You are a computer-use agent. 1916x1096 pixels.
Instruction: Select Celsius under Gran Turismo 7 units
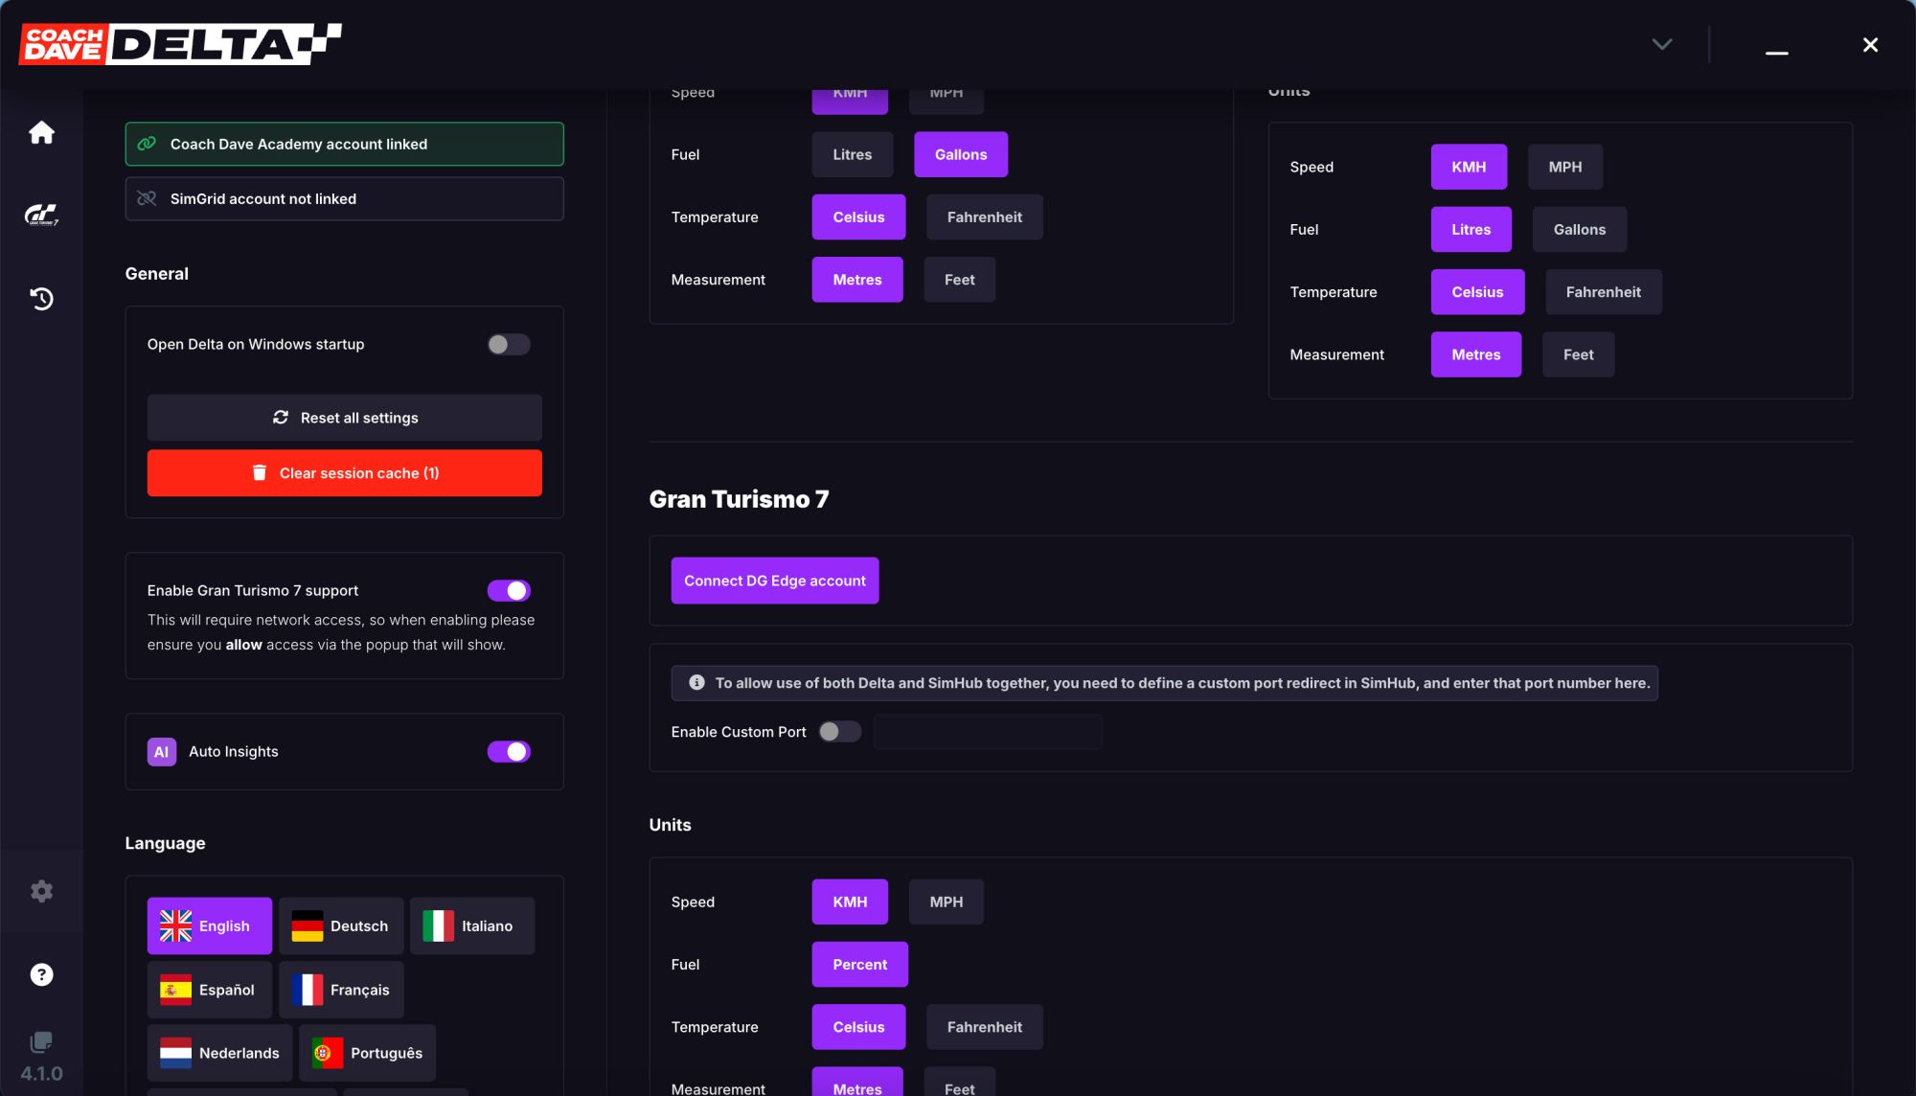tap(858, 1027)
